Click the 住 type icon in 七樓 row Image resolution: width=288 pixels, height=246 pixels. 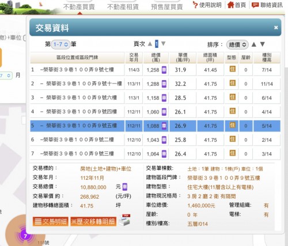click(x=232, y=69)
